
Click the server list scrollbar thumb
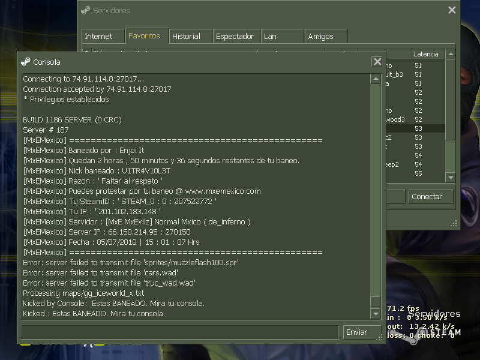click(x=451, y=100)
